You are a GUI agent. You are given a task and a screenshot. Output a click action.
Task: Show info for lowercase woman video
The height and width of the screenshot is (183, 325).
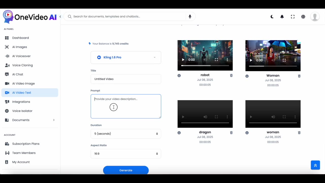point(247,133)
